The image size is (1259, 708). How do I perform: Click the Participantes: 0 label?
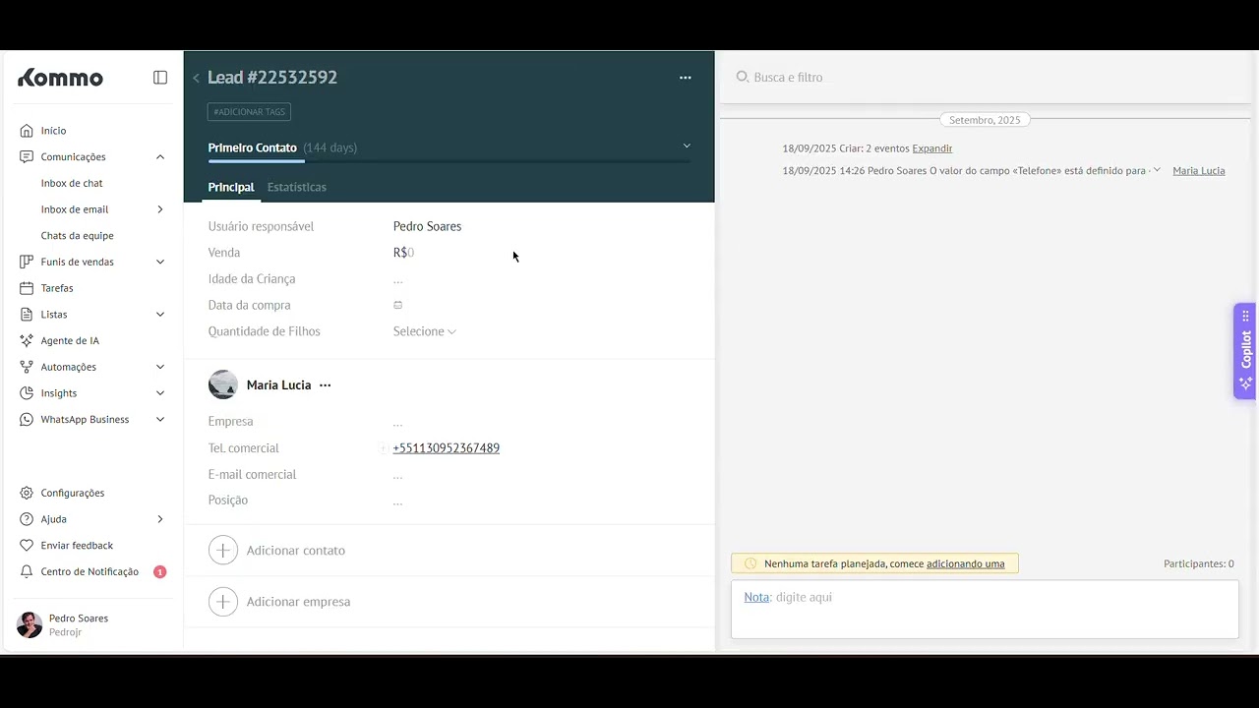pyautogui.click(x=1198, y=564)
